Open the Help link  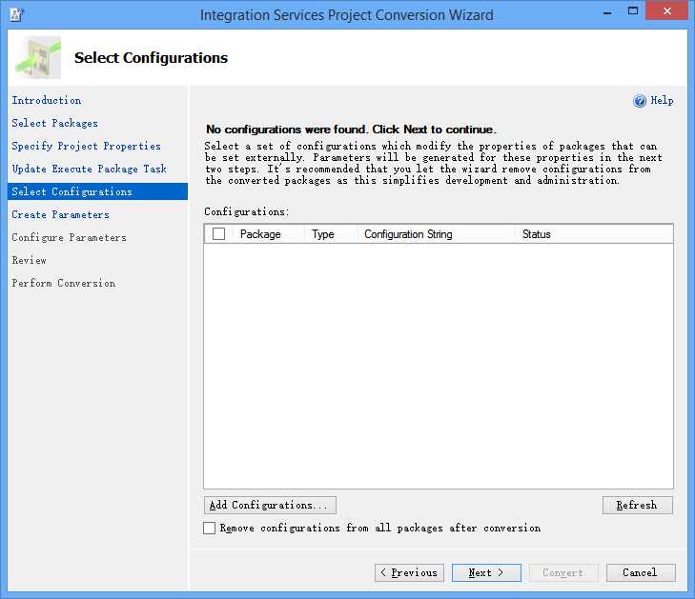[663, 101]
